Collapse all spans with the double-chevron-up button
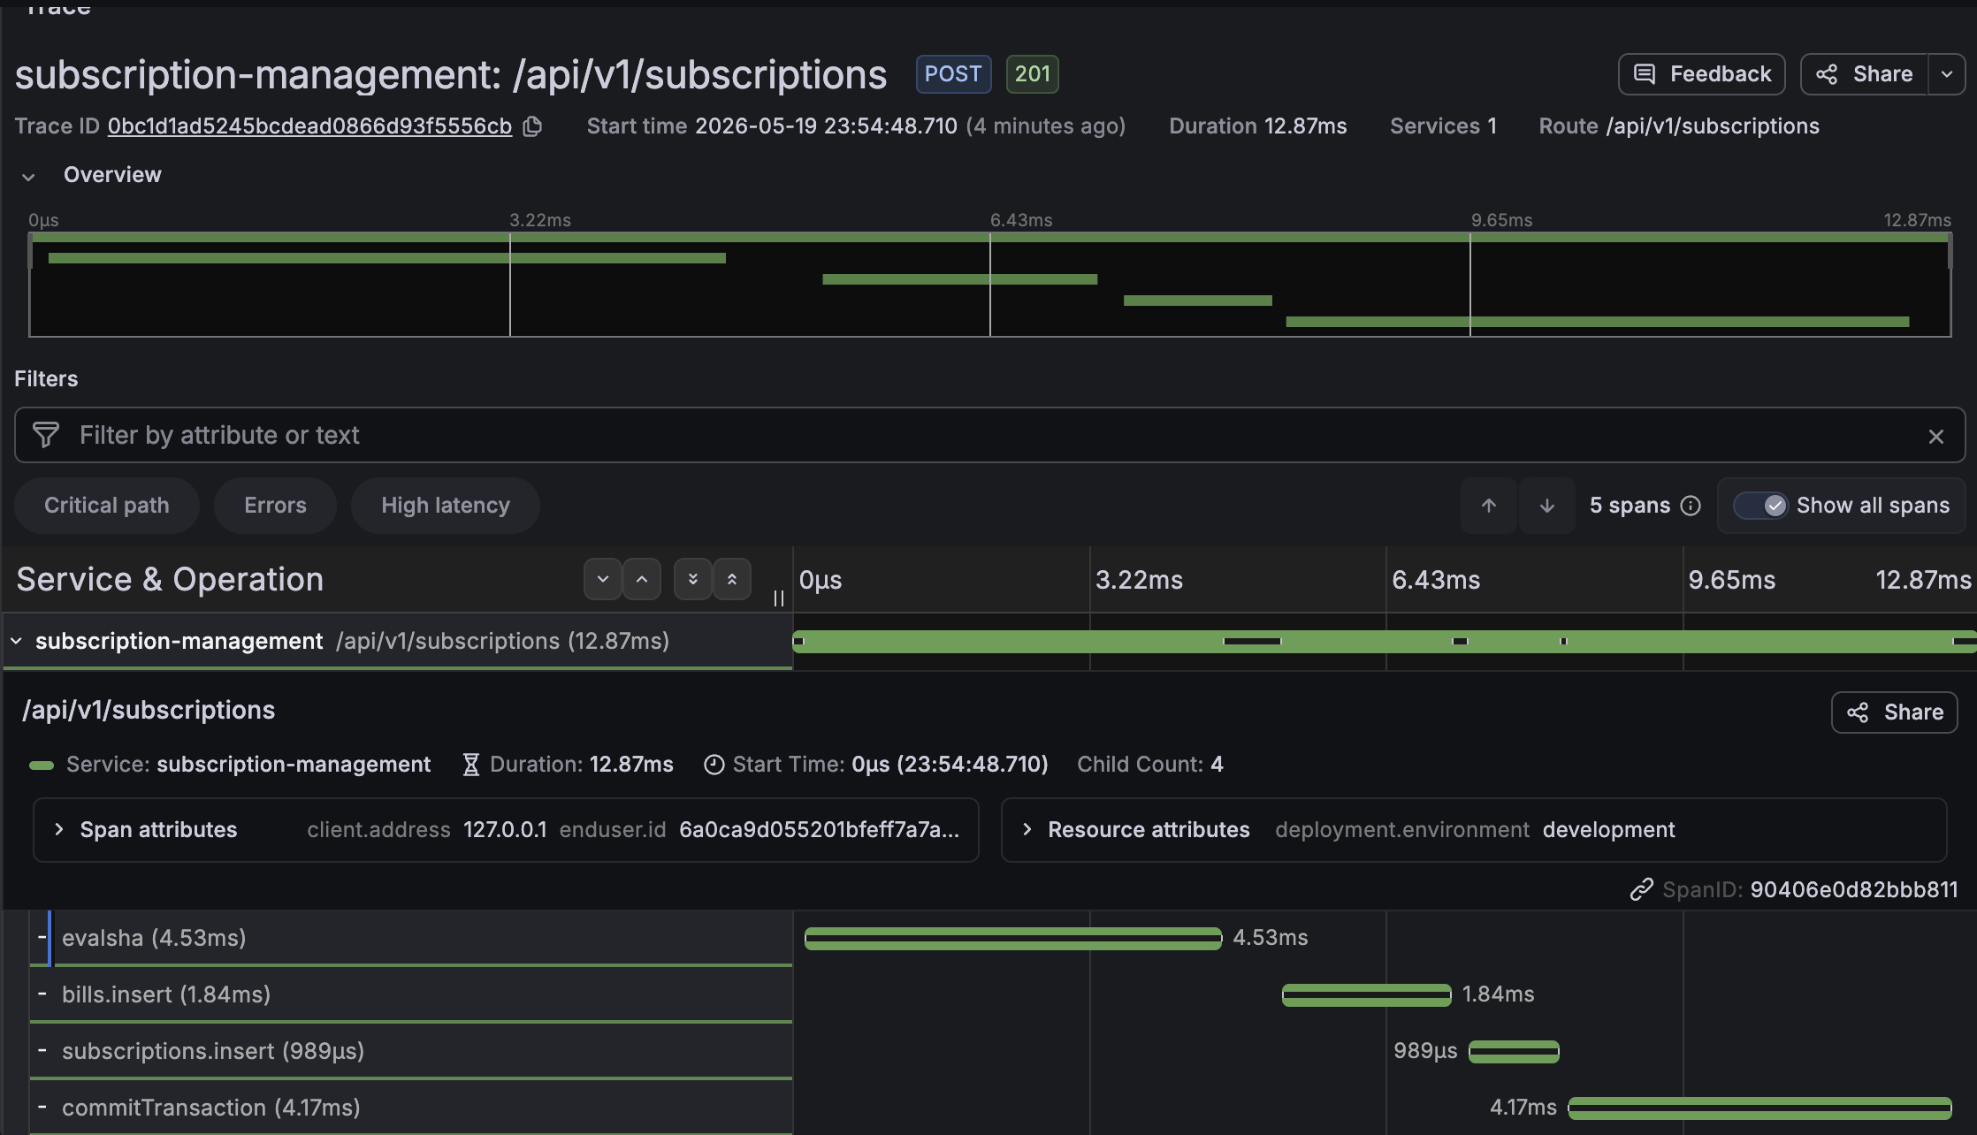 tap(732, 580)
